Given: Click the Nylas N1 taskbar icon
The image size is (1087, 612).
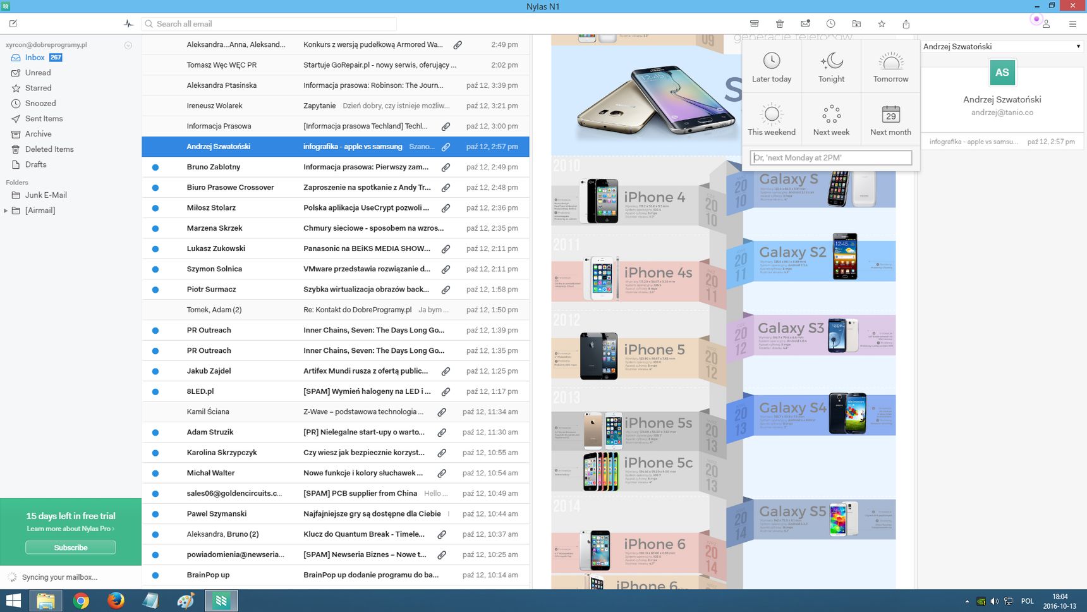Looking at the screenshot, I should tap(221, 601).
